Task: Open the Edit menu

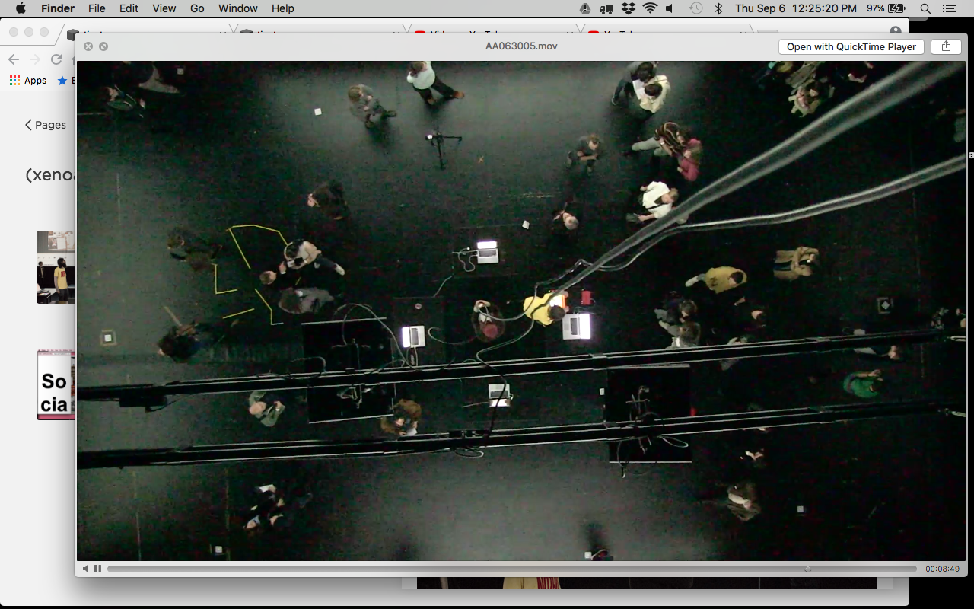Action: [129, 8]
